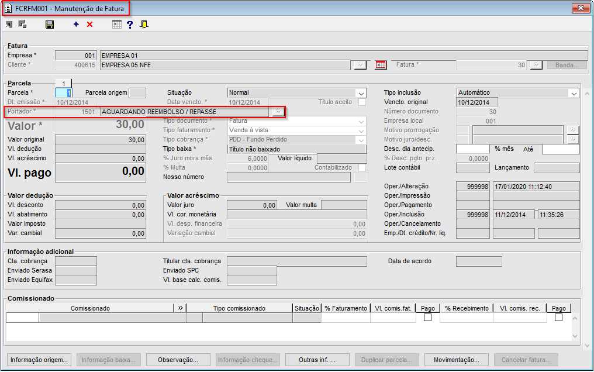The height and width of the screenshot is (372, 594).
Task: Save the invoice with the floppy disk icon
Action: click(x=50, y=25)
